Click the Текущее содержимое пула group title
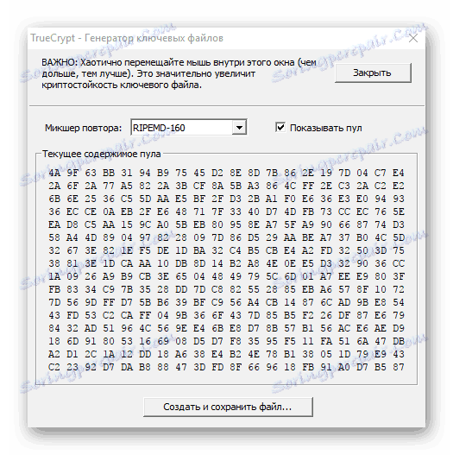This screenshot has height=455, width=453. pyautogui.click(x=101, y=154)
